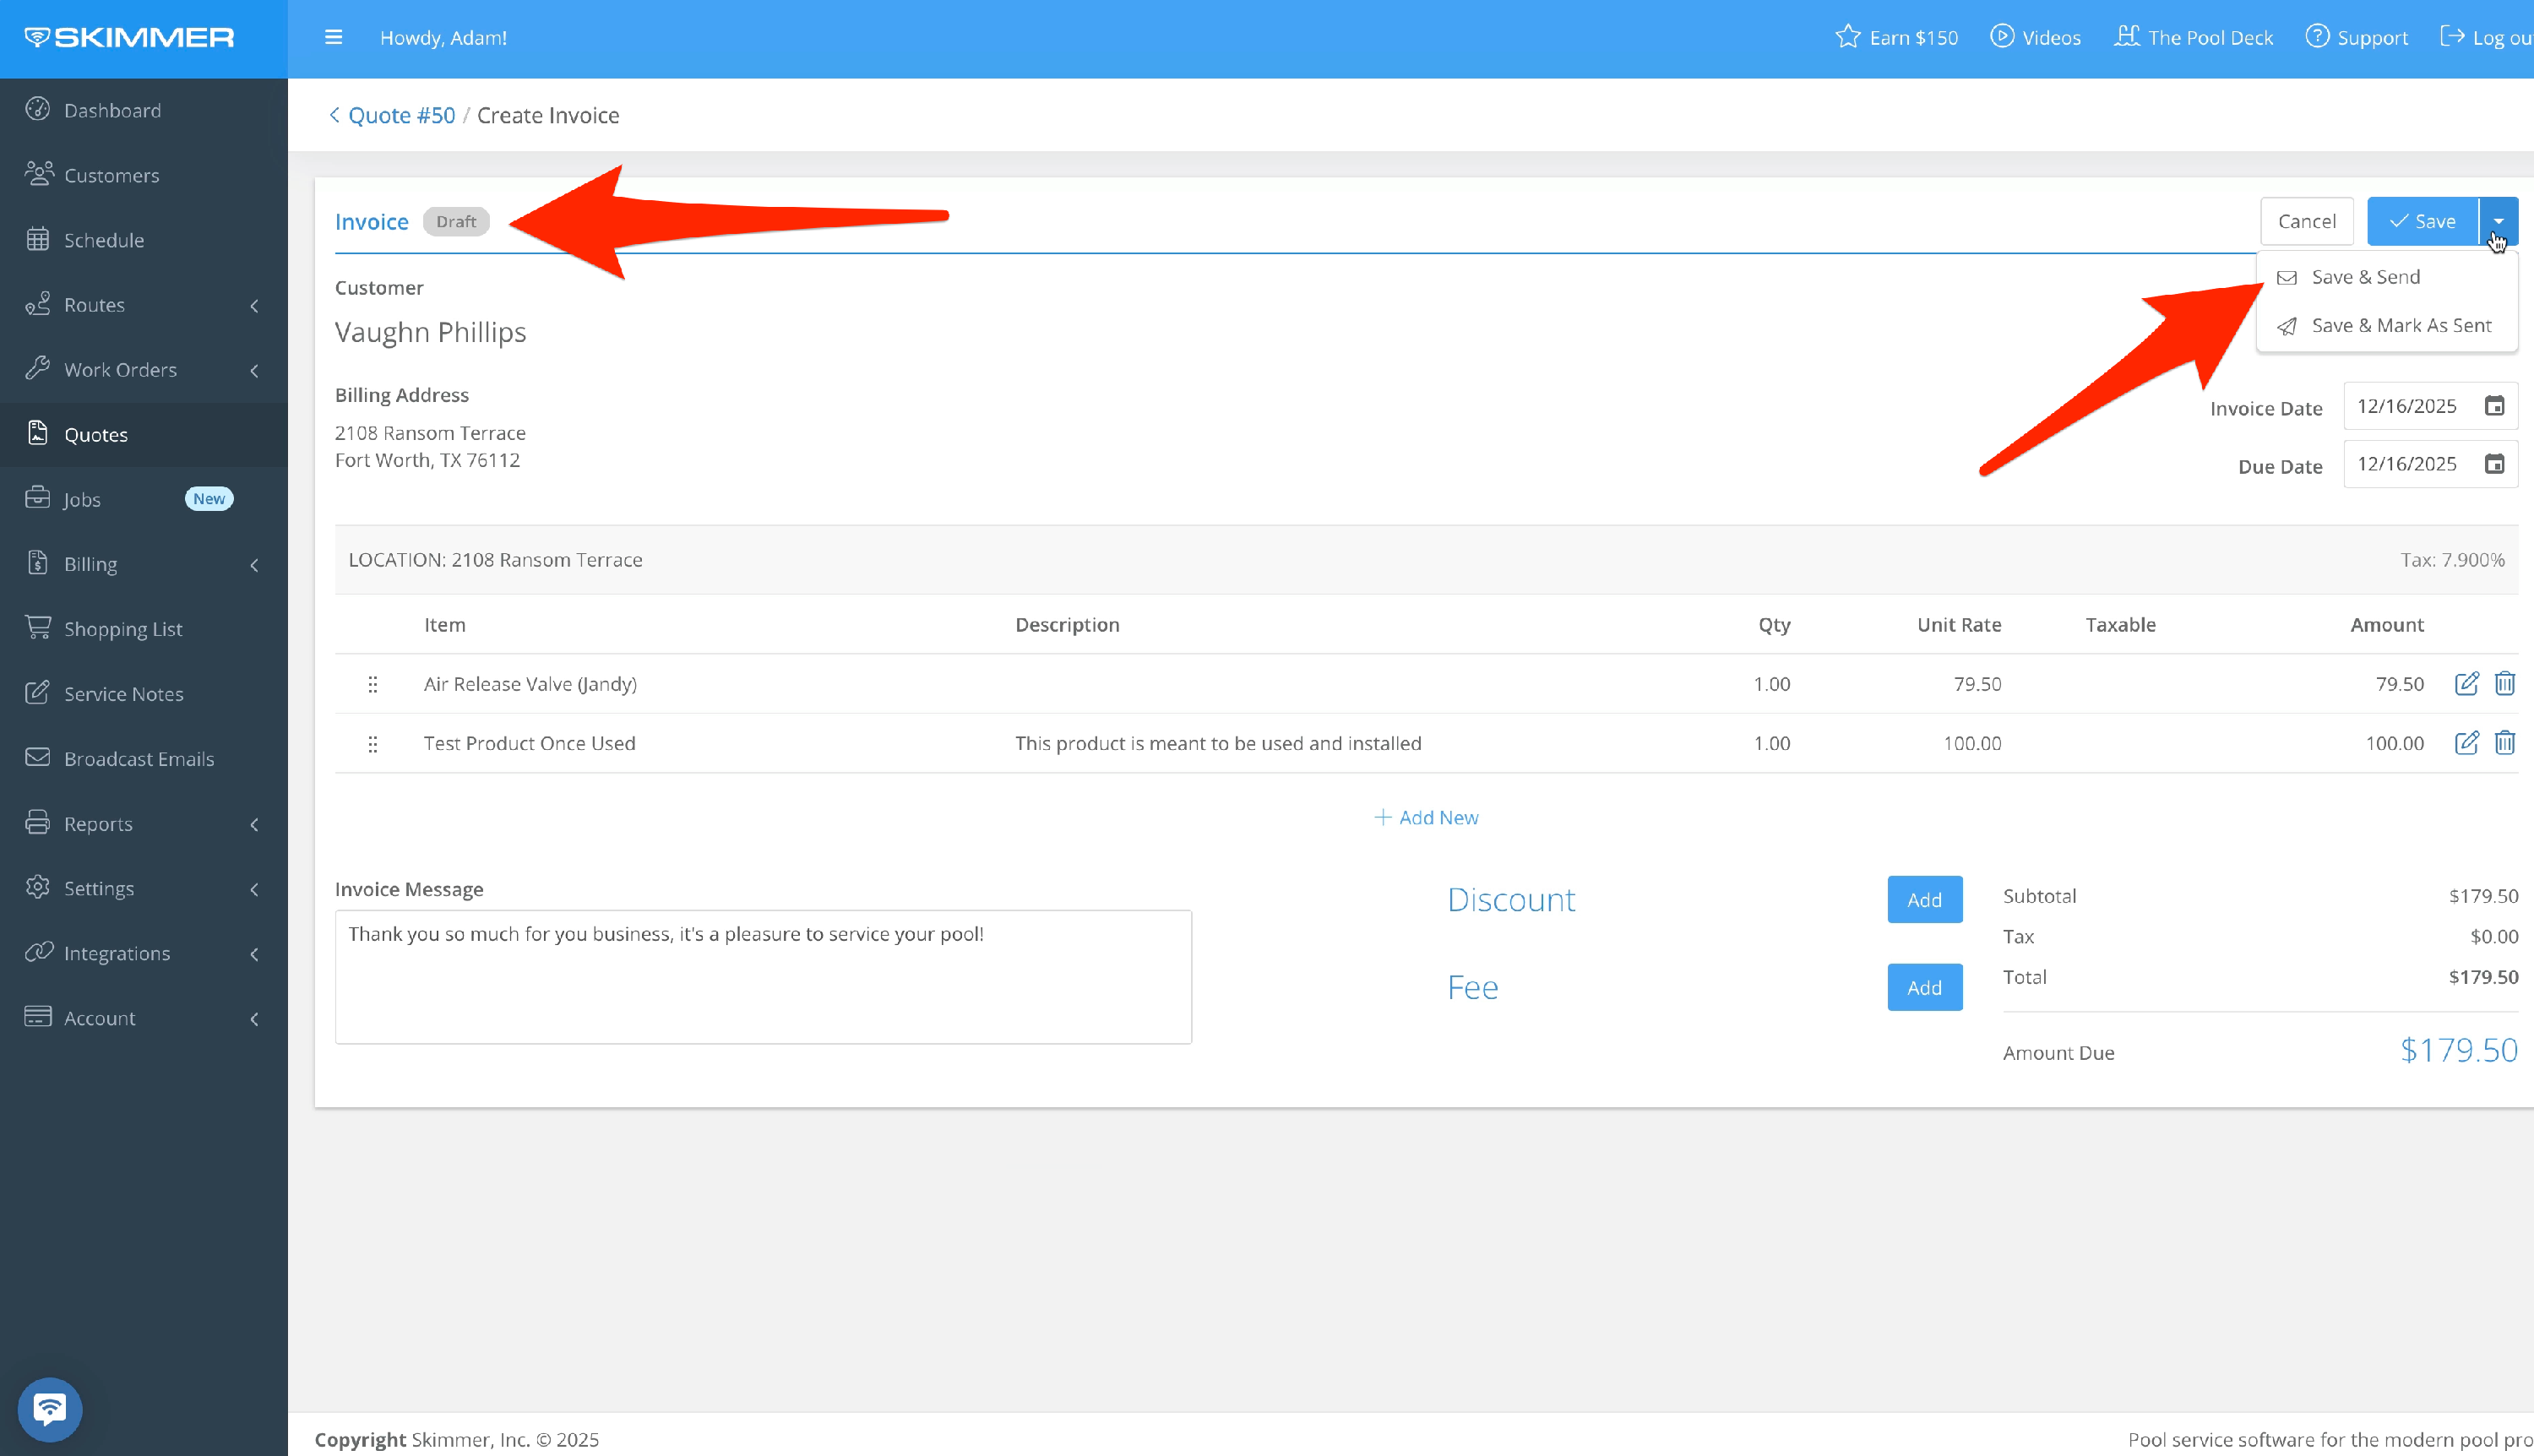2534x1456 pixels.
Task: Click into the Invoice Message text box
Action: pyautogui.click(x=762, y=976)
